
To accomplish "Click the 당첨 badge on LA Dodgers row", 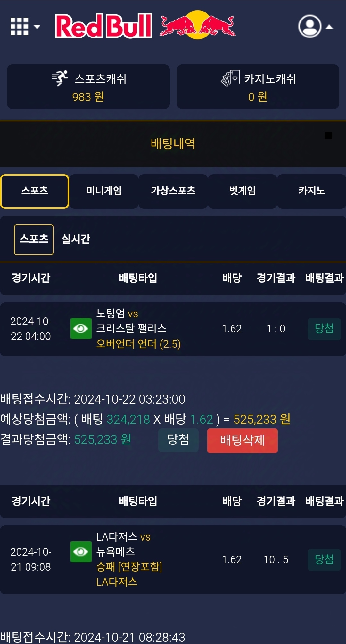I will pyautogui.click(x=324, y=559).
